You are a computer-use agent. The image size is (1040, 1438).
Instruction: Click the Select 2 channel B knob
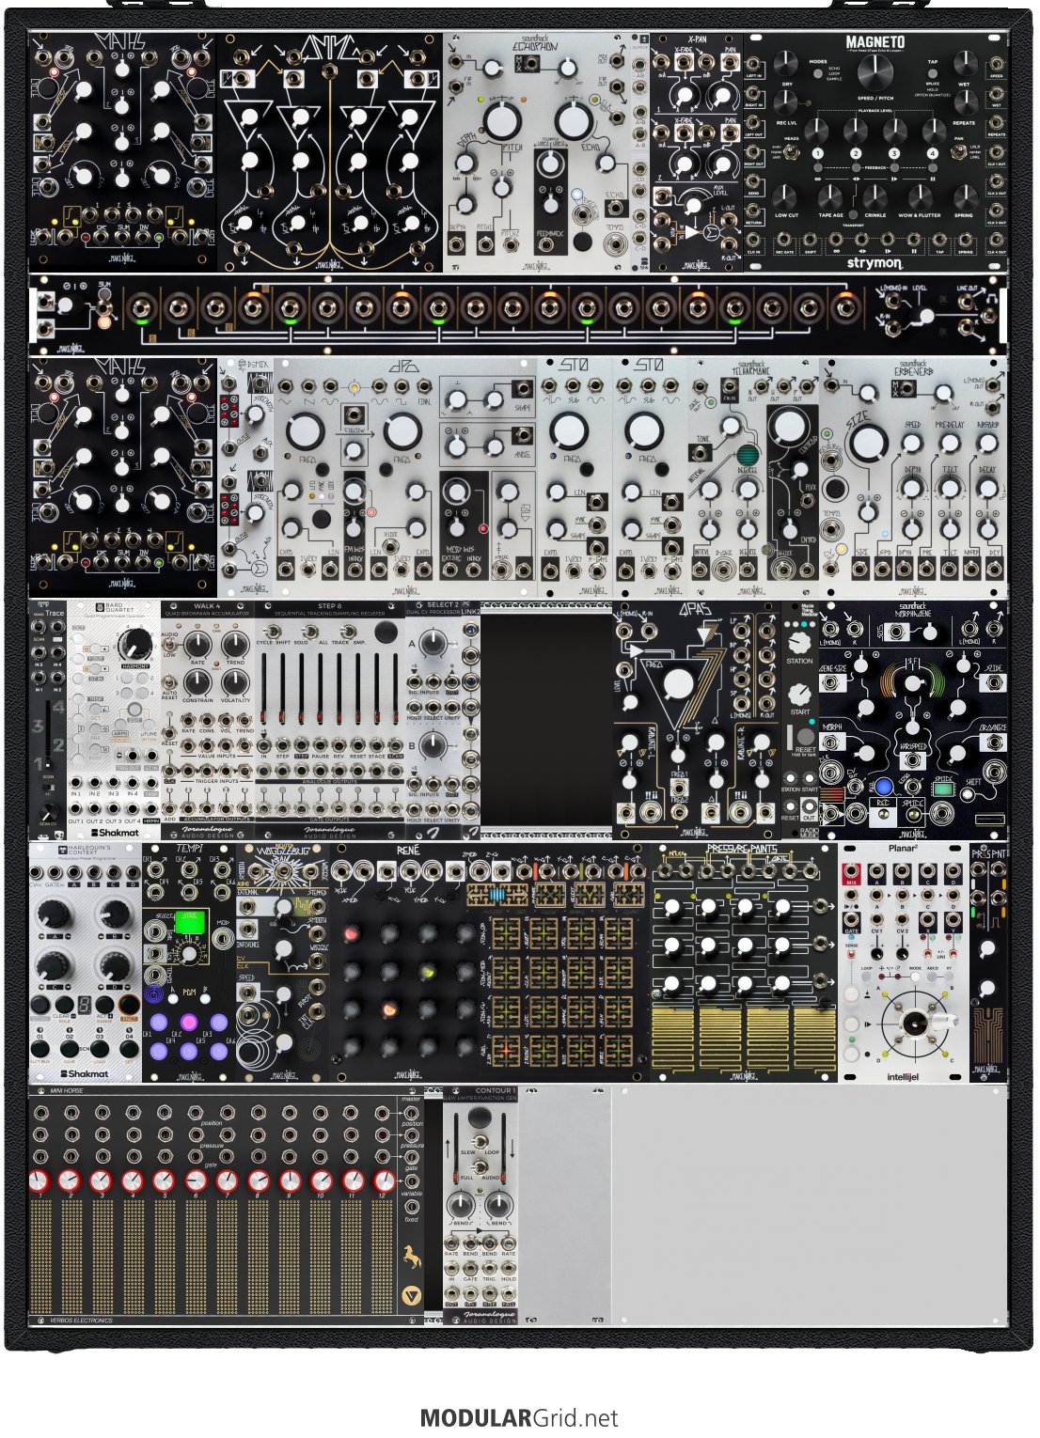click(x=432, y=747)
